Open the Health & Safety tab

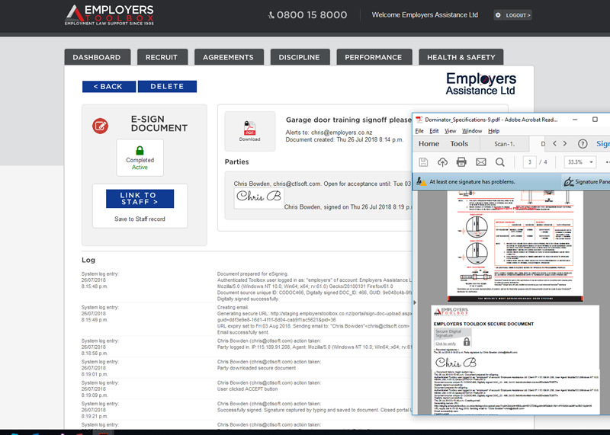[x=461, y=57]
